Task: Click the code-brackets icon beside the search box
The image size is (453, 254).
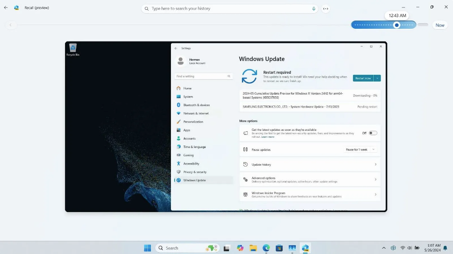Action: point(326,9)
